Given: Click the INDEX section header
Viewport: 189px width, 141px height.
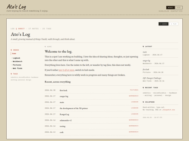Looking at the screenshot, I should click(15, 50).
